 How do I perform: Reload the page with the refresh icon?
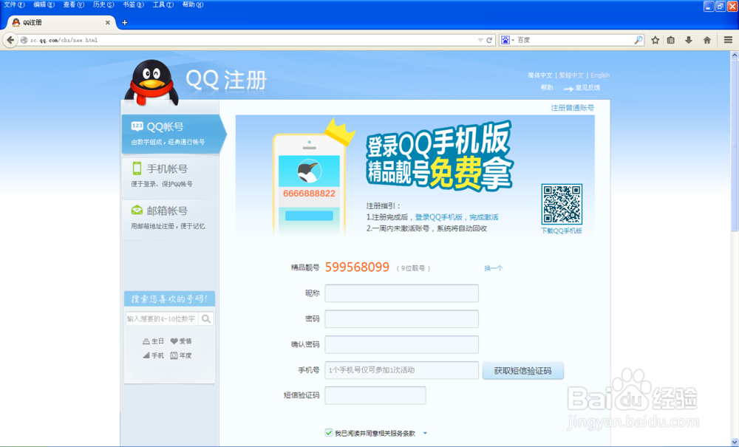pos(489,40)
